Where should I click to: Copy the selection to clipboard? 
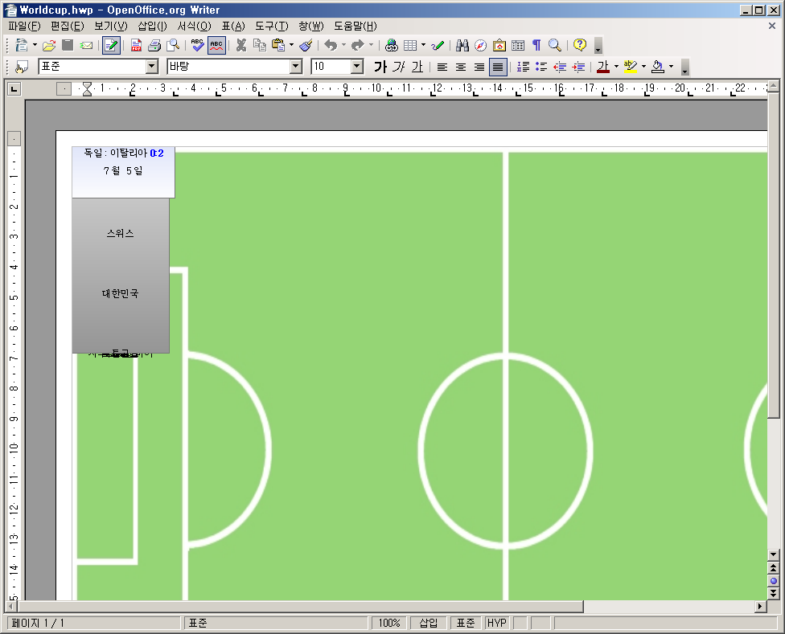tap(260, 46)
